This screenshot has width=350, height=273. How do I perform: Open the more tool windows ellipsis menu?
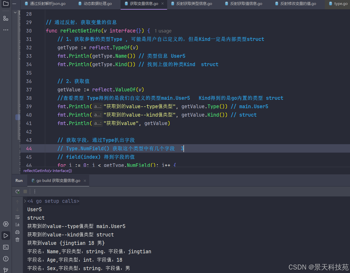coord(6,30)
